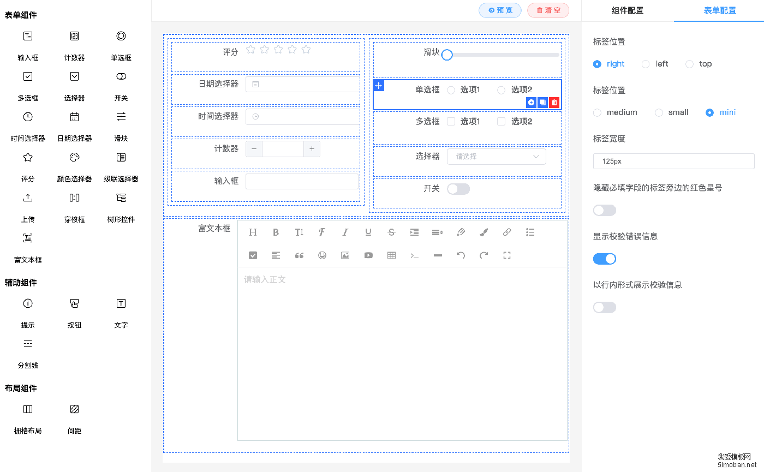764x472 pixels.
Task: Select the 评分 (rate) component icon
Action: [27, 157]
